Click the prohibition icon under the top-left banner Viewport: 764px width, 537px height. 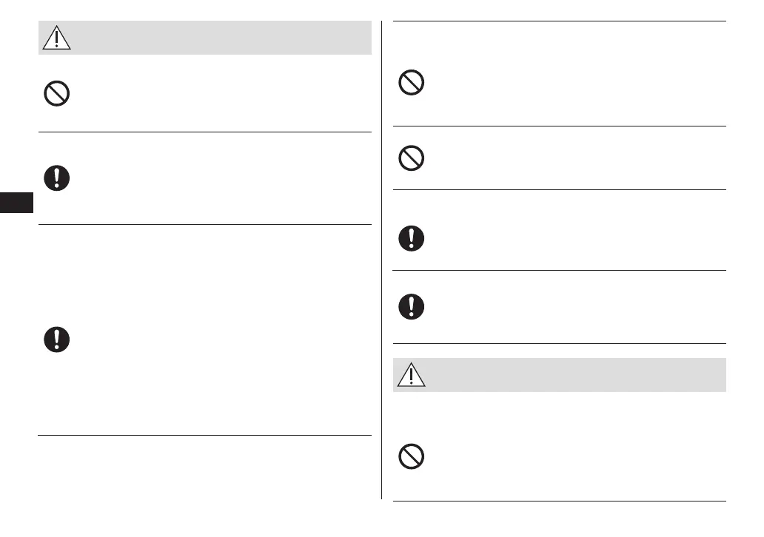pyautogui.click(x=56, y=94)
